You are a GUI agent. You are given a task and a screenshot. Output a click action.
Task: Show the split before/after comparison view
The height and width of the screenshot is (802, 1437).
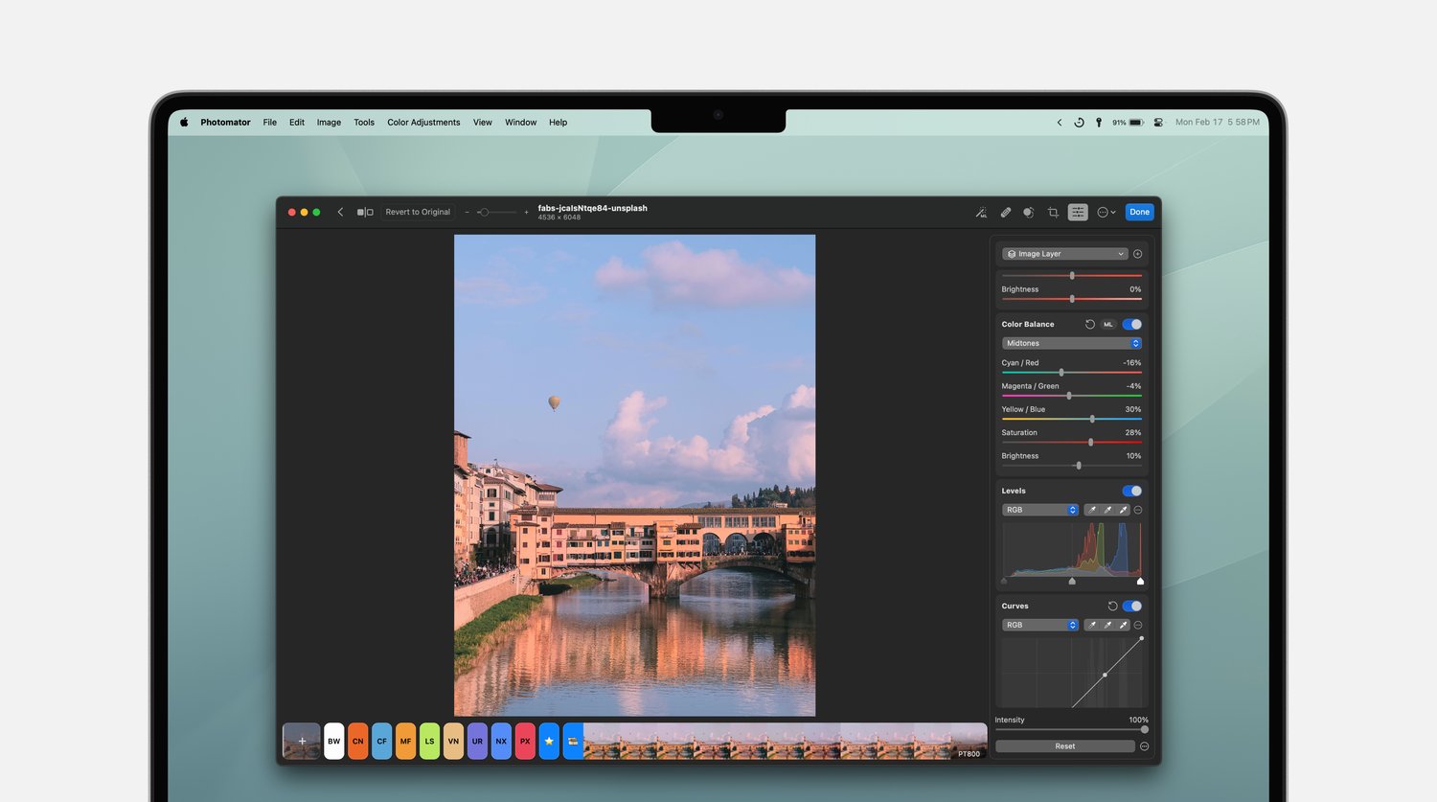pyautogui.click(x=365, y=213)
